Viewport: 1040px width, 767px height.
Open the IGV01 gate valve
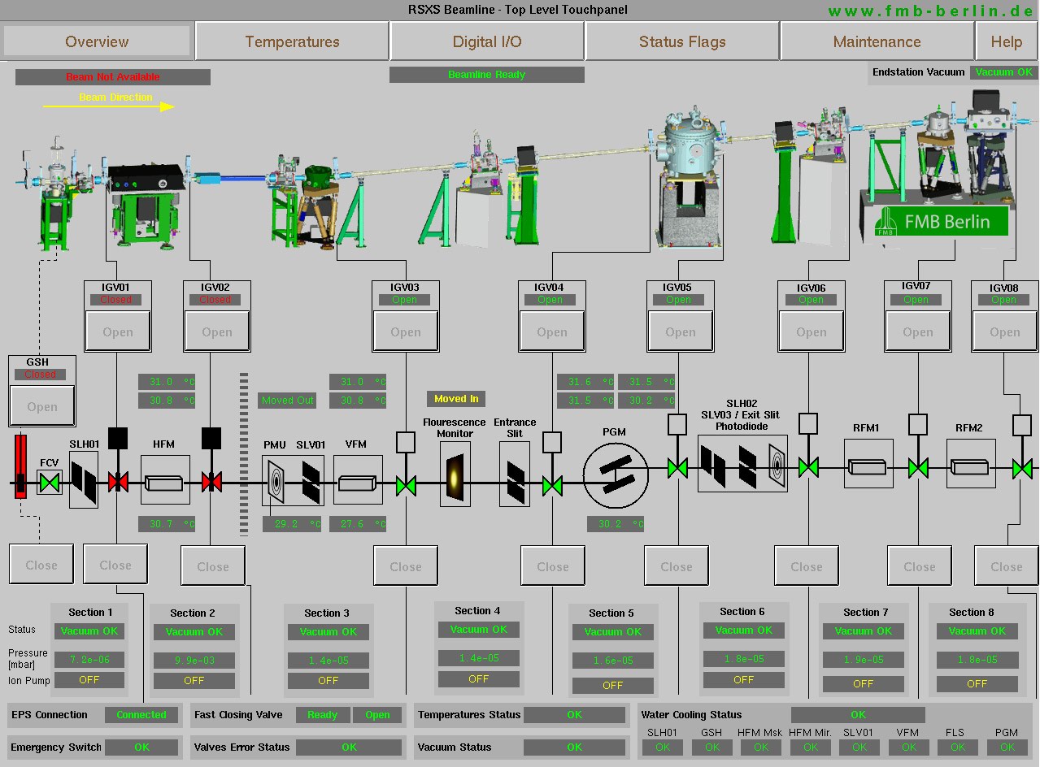(x=117, y=331)
